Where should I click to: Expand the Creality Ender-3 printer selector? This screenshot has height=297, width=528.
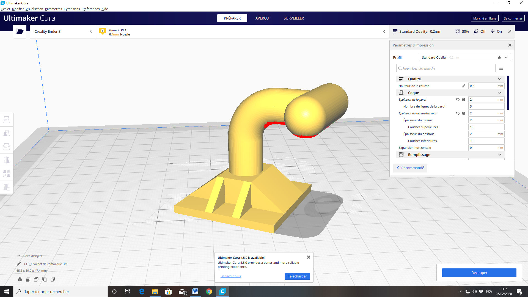[63, 31]
